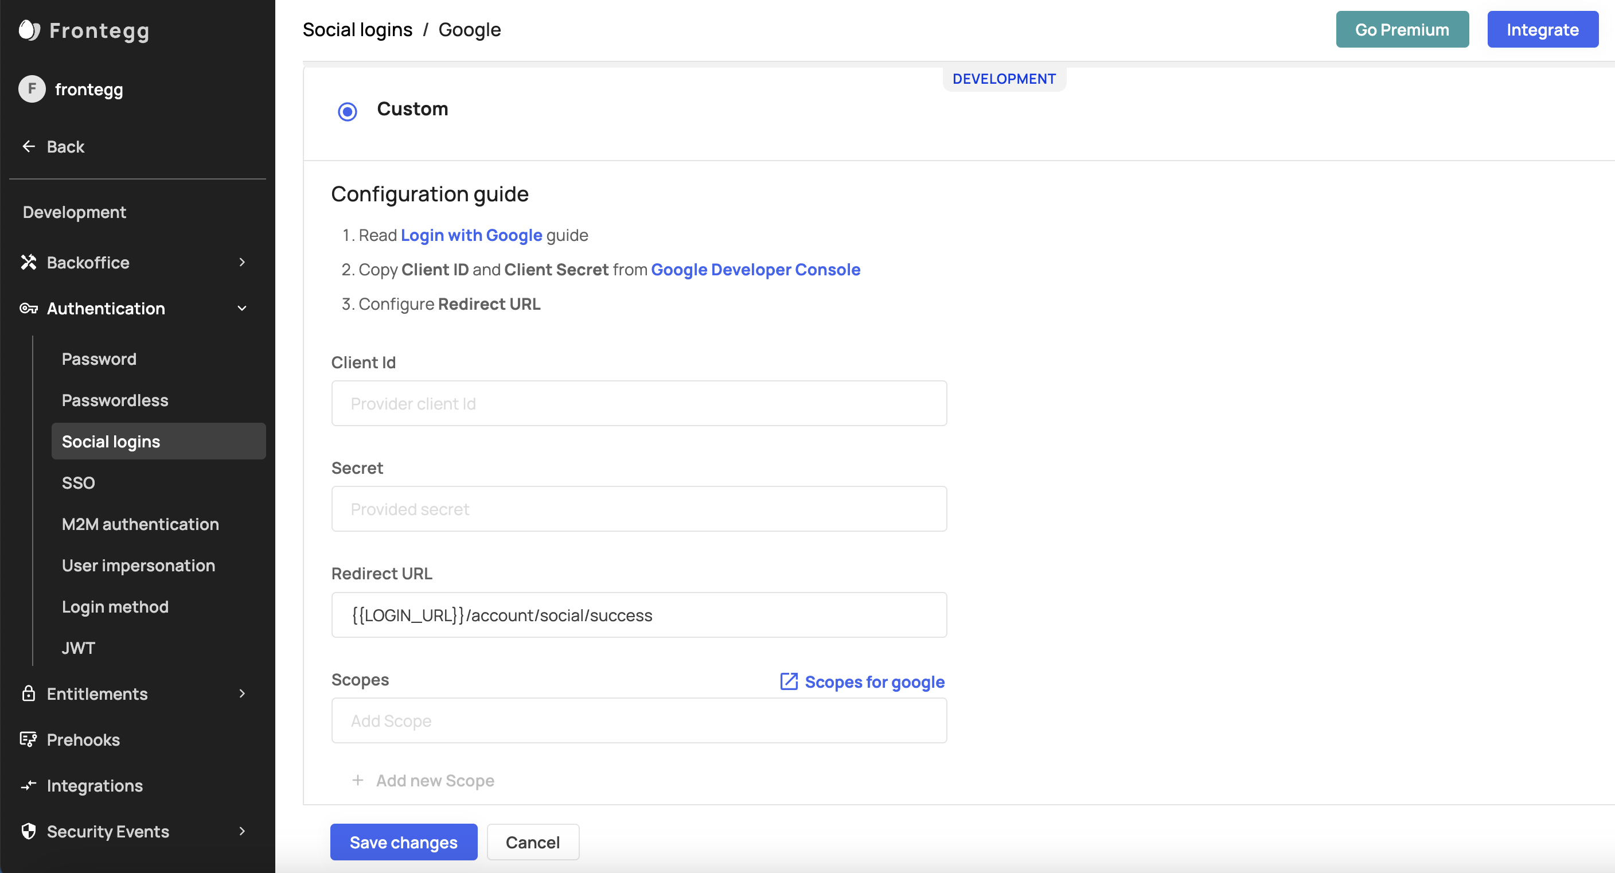1615x873 pixels.
Task: Click the Authentication key icon
Action: 29,309
